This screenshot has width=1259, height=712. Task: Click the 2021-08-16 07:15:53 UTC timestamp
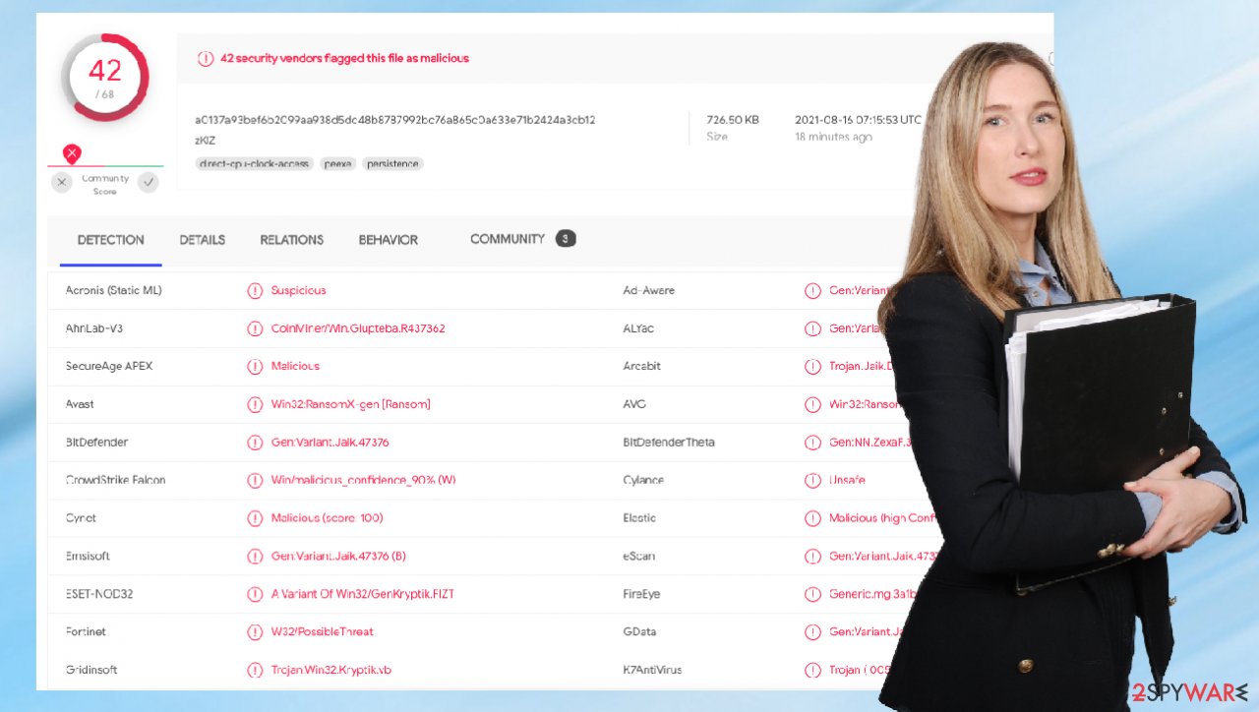pyautogui.click(x=858, y=120)
